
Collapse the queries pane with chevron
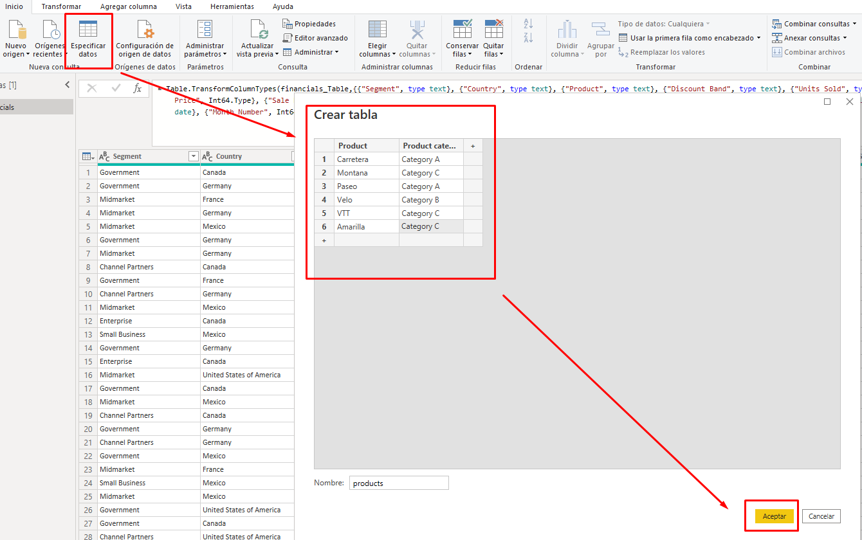pyautogui.click(x=68, y=85)
